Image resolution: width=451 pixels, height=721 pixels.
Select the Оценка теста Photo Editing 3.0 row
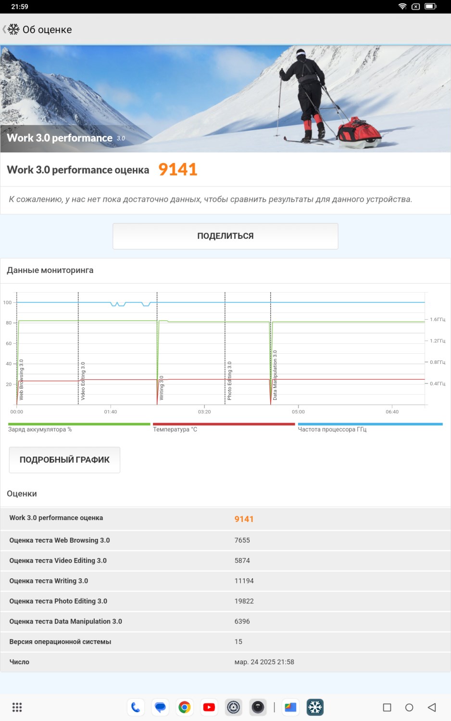(x=225, y=601)
